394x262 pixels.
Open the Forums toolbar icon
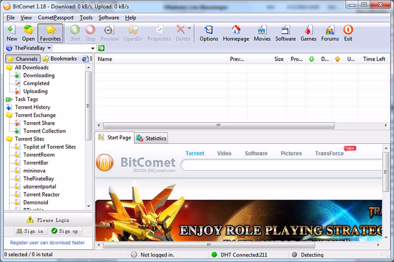point(330,33)
